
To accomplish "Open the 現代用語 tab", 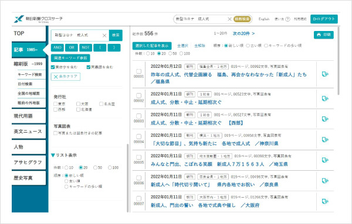I will pos(29,116).
